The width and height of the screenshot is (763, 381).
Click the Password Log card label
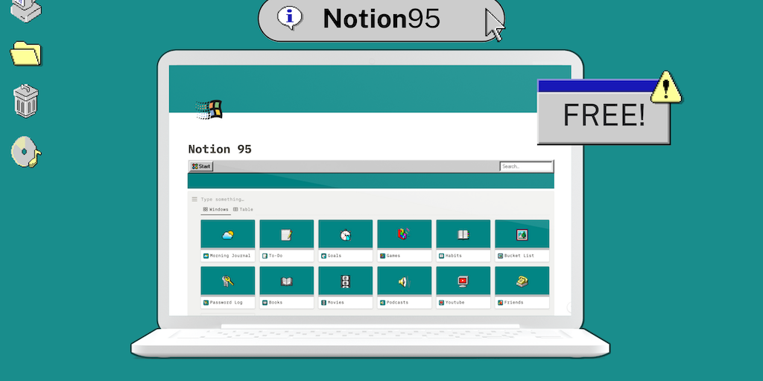point(227,302)
